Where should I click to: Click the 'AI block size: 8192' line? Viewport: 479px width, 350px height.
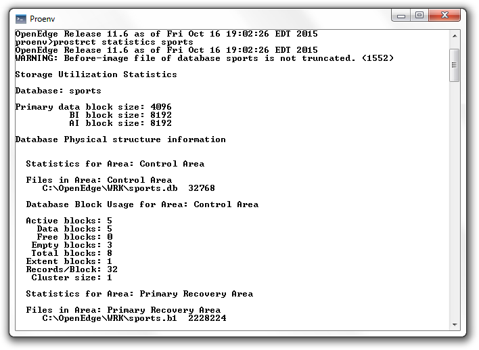[120, 123]
